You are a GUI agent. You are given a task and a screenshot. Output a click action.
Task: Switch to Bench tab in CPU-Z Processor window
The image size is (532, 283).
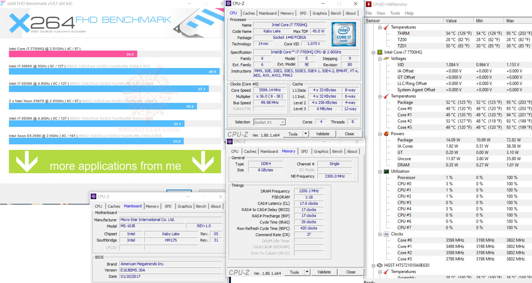336,13
